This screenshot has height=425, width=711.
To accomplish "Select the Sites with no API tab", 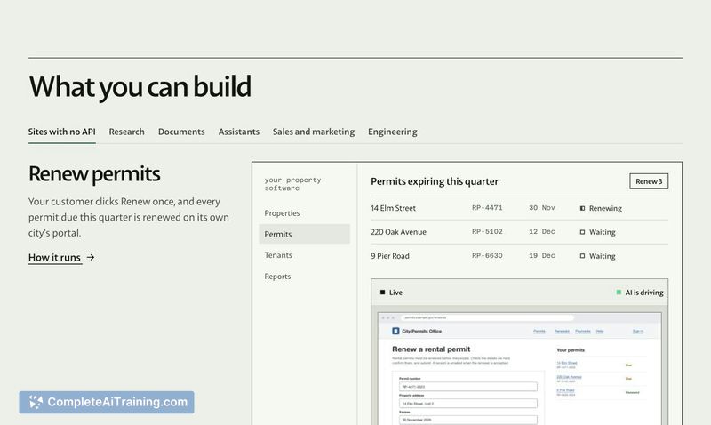I will pos(61,132).
